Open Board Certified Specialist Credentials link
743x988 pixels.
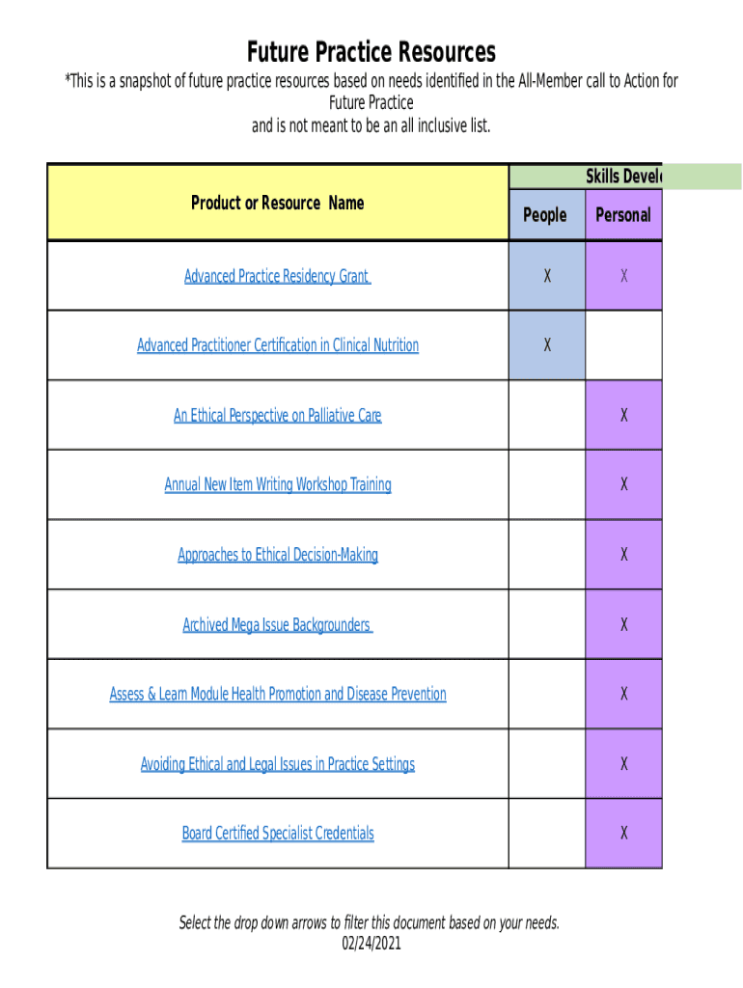pos(278,834)
